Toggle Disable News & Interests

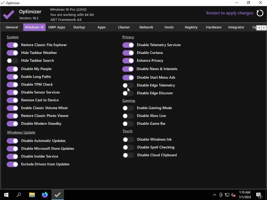[128, 69]
